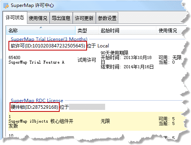Sort by the 名称 column header
The width and height of the screenshot is (191, 145).
[x=41, y=30]
